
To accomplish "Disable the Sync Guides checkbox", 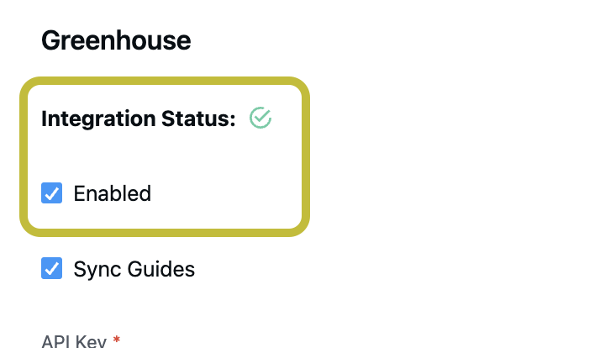I will tap(52, 268).
